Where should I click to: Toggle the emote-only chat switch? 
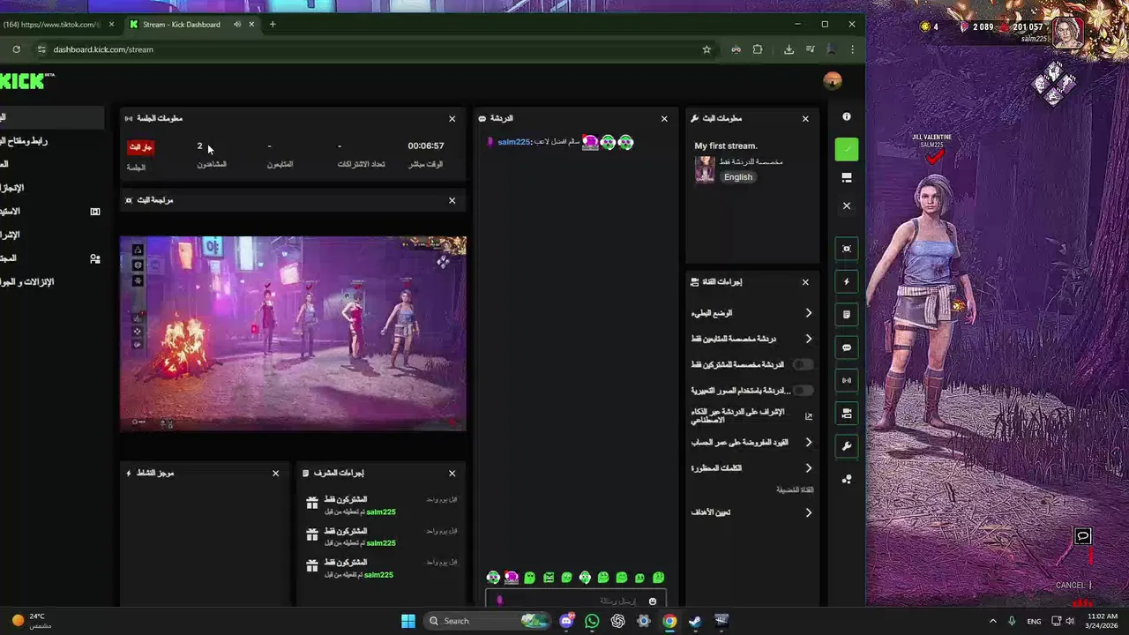coord(802,390)
